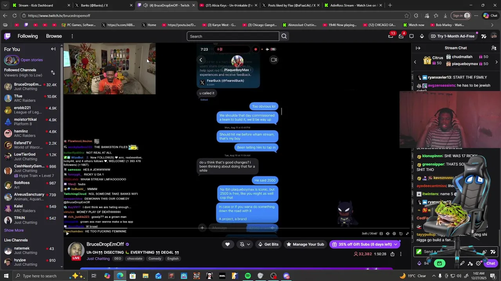Collapse the For You sidebar

coord(53,49)
